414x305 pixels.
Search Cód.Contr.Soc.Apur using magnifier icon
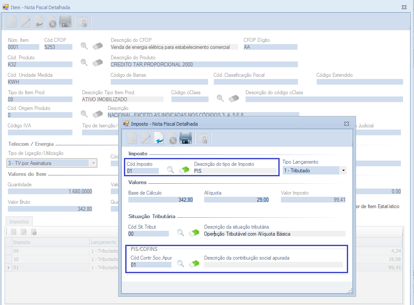(180, 264)
